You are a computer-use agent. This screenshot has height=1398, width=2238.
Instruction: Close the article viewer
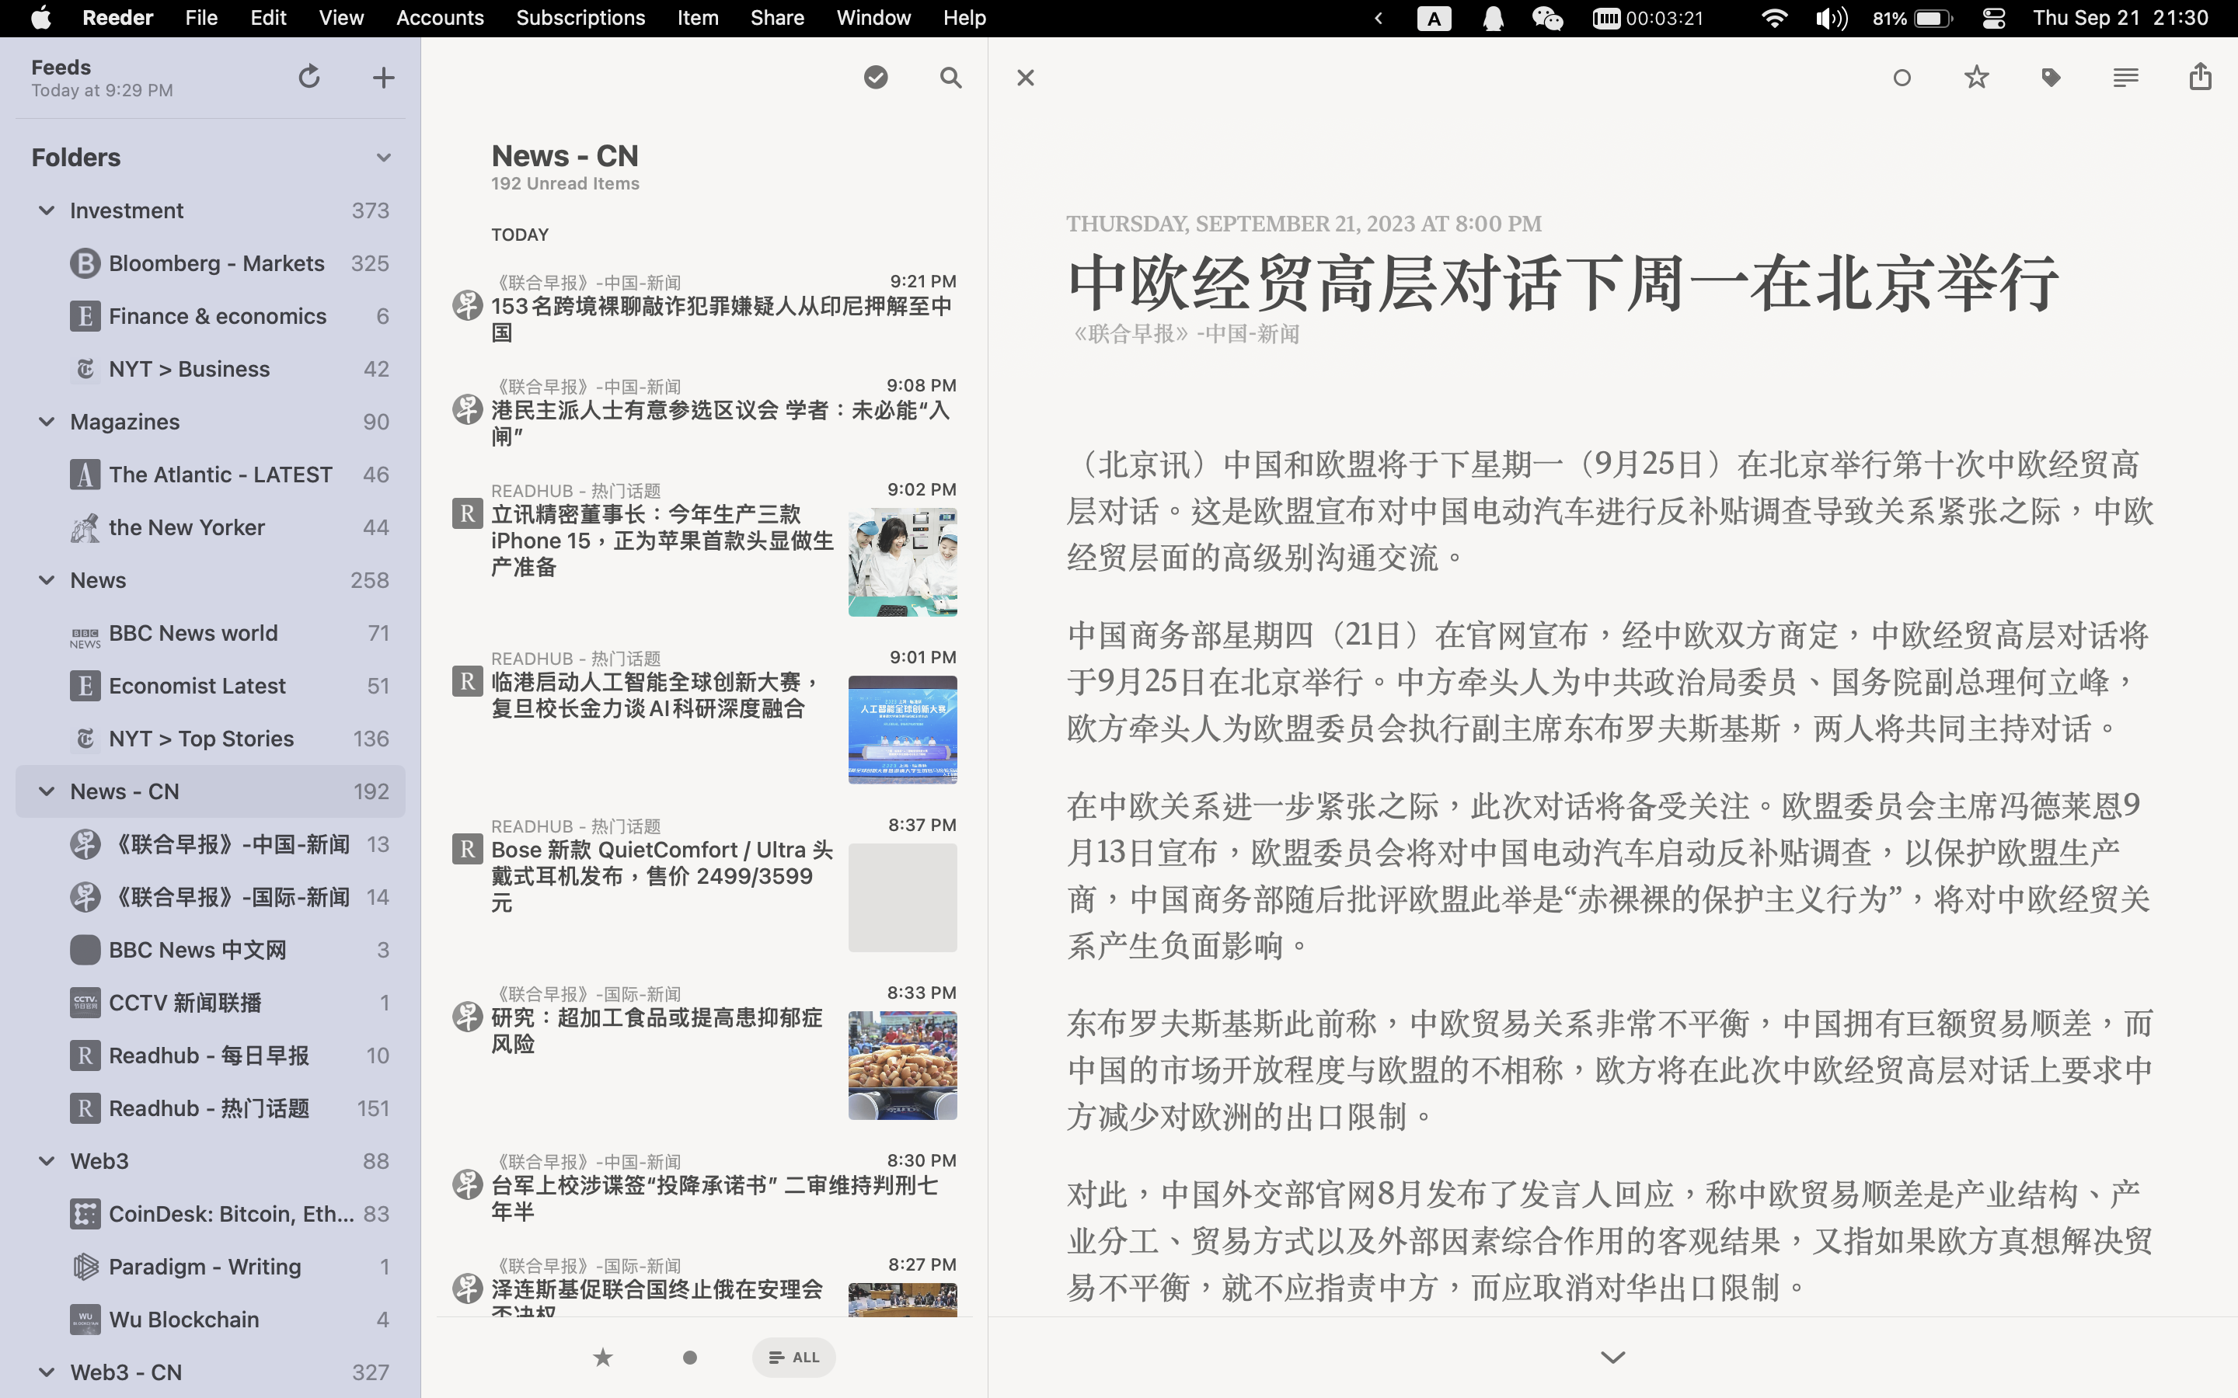[1026, 78]
